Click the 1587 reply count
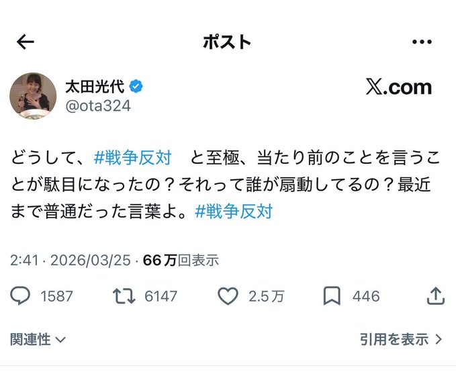Viewport: 456px width, 372px height. (x=56, y=295)
